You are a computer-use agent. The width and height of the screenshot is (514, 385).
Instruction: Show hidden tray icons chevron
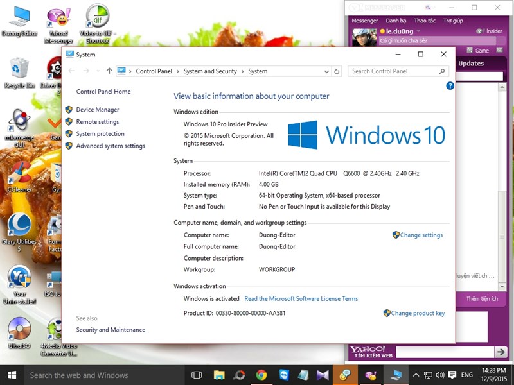pos(416,375)
